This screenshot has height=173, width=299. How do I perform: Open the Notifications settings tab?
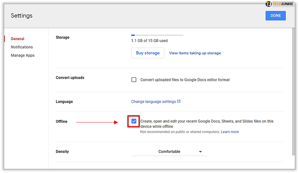[22, 47]
